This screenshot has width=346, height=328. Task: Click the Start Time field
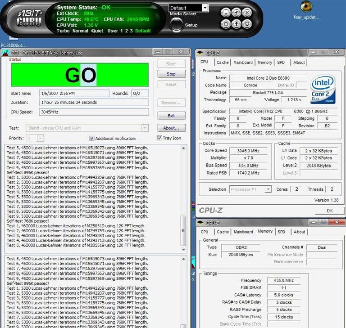(x=74, y=94)
